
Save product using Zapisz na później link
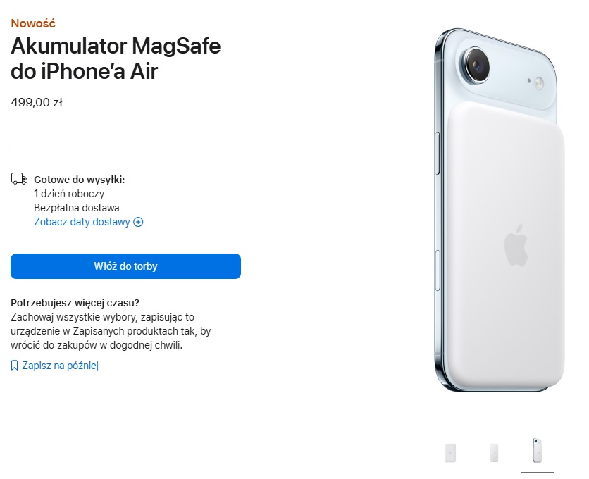point(60,366)
